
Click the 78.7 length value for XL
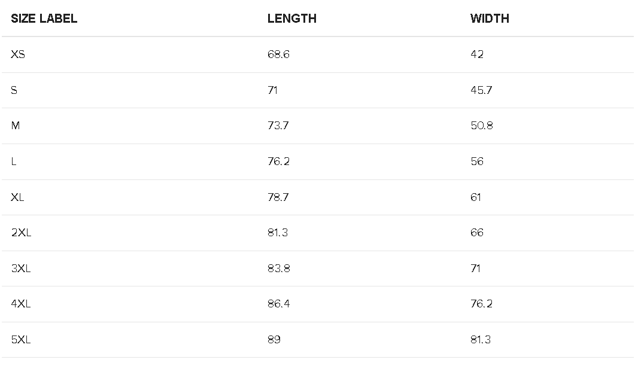coord(278,197)
